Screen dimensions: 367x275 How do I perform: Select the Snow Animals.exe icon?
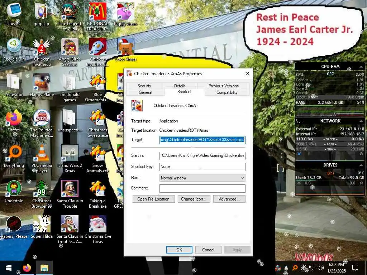tap(97, 159)
